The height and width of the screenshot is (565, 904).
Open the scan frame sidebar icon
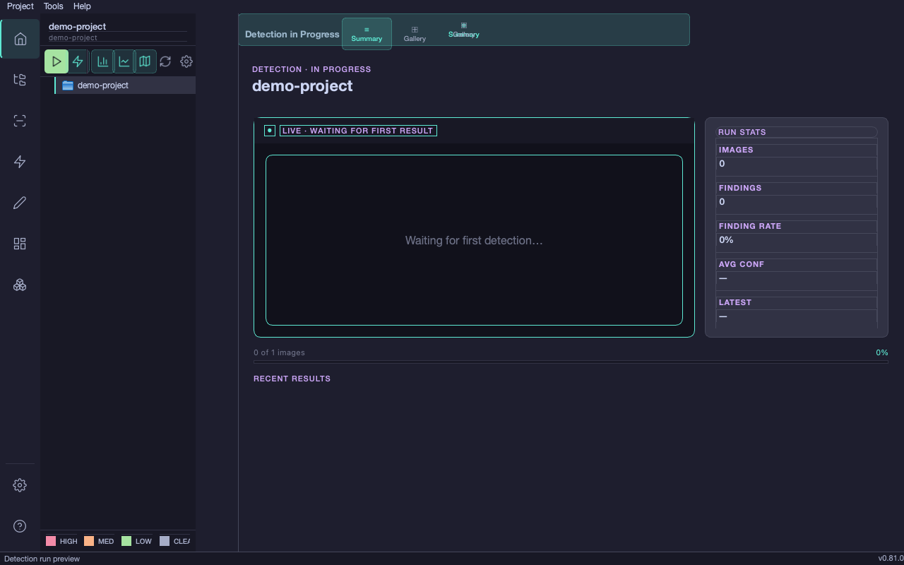[20, 121]
